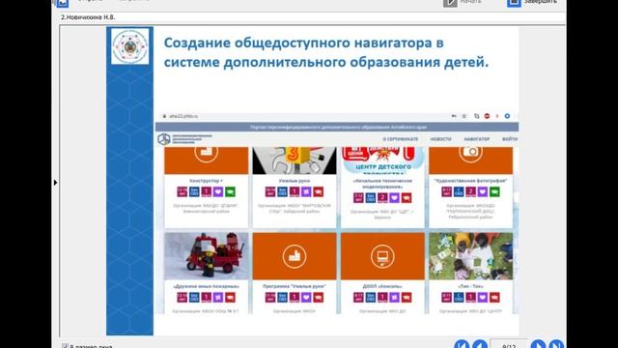618x348 pixels.
Task: Click the portal logo beside the site menu
Action: pos(184,139)
